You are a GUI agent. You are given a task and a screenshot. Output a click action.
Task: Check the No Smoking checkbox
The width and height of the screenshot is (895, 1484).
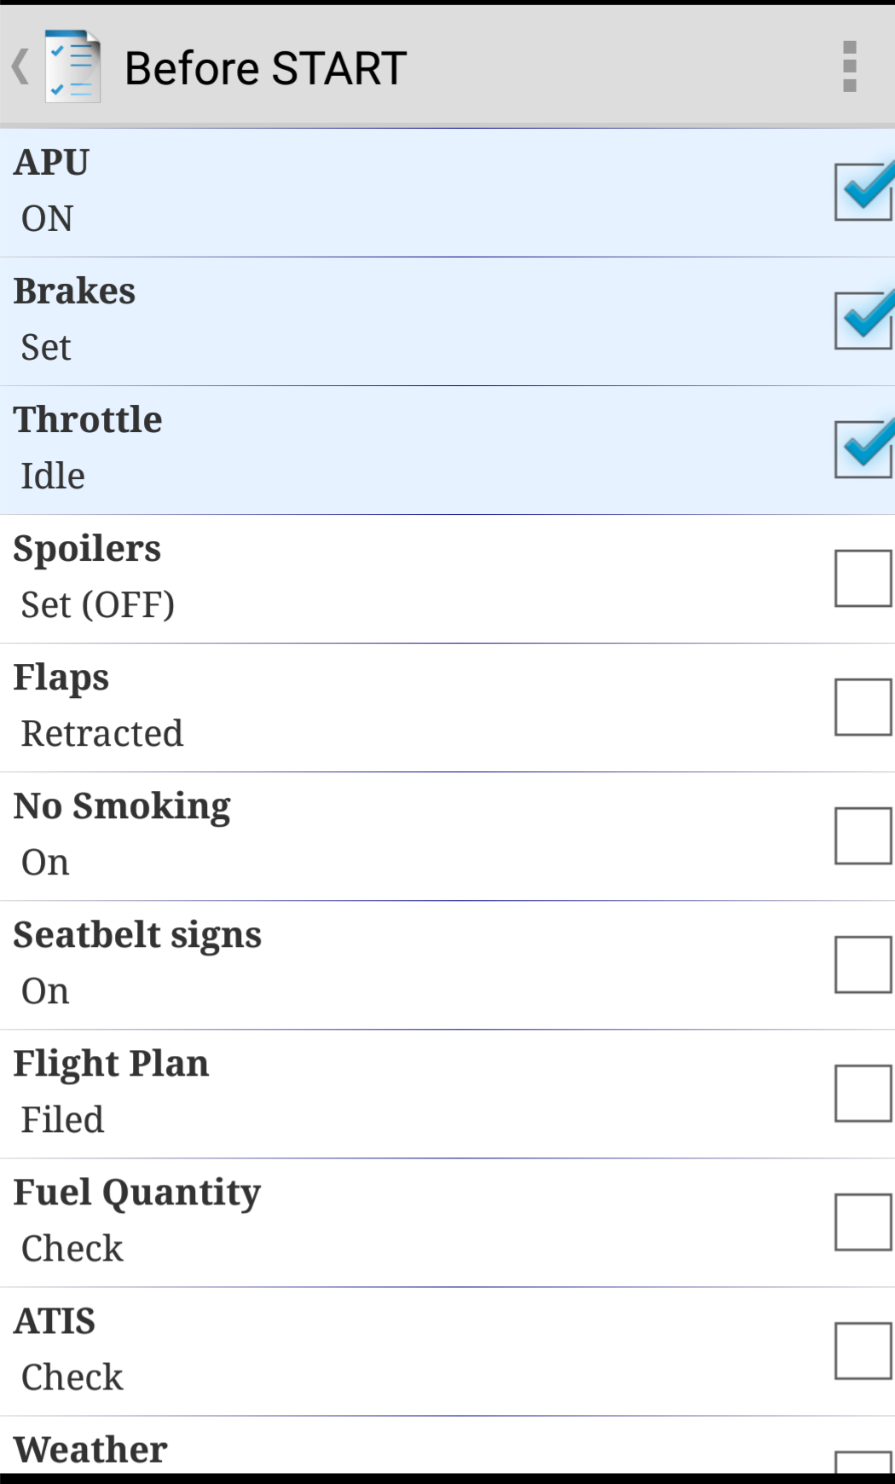[x=863, y=835]
